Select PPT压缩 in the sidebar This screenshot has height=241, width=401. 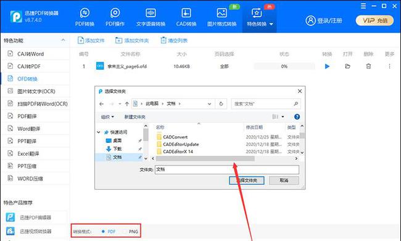click(x=35, y=166)
